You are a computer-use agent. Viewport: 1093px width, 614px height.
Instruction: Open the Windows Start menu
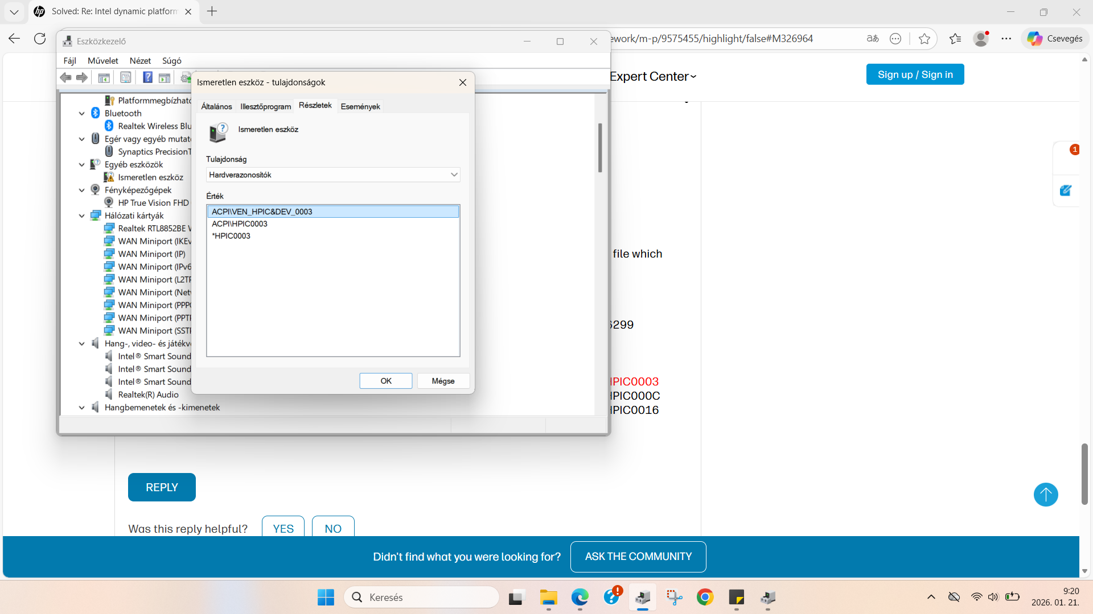[326, 598]
